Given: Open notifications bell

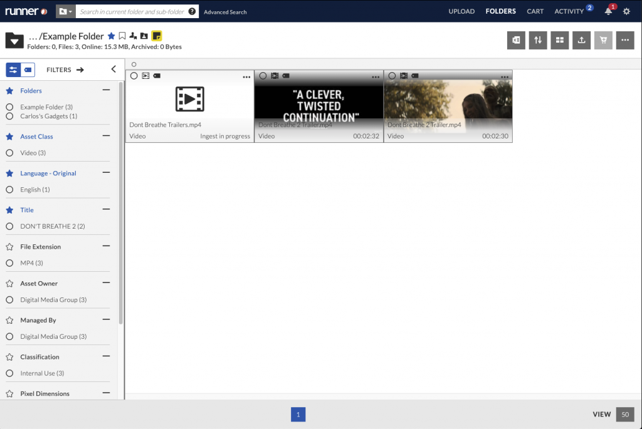Looking at the screenshot, I should (x=608, y=11).
